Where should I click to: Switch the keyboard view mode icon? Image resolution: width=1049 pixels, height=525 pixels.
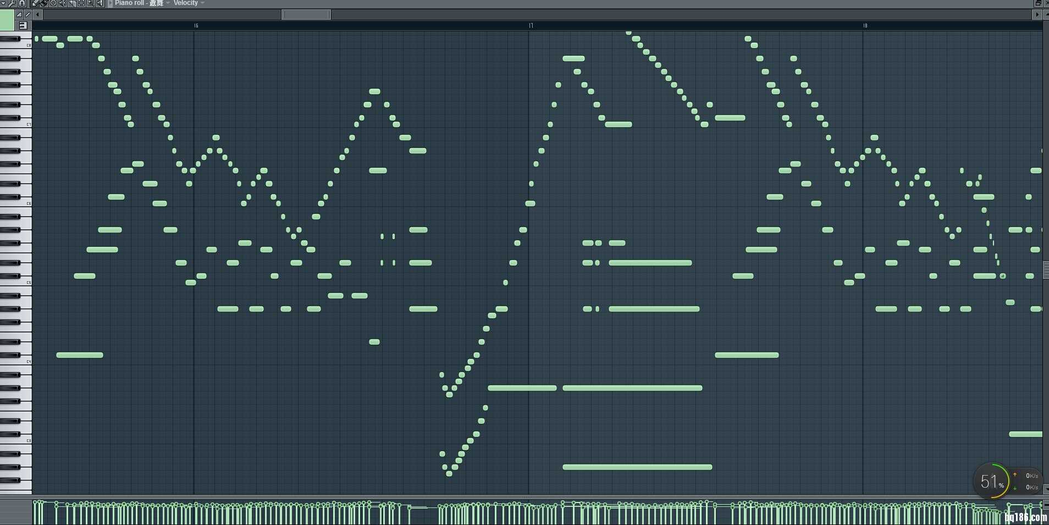point(23,25)
